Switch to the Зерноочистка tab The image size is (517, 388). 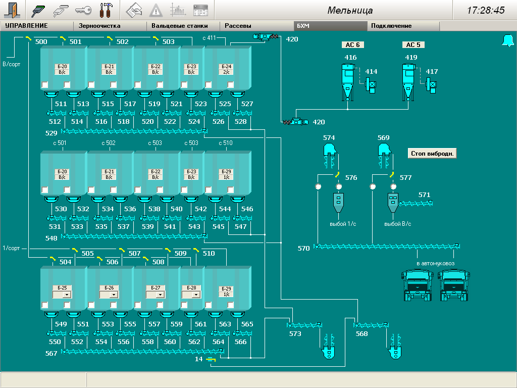99,26
